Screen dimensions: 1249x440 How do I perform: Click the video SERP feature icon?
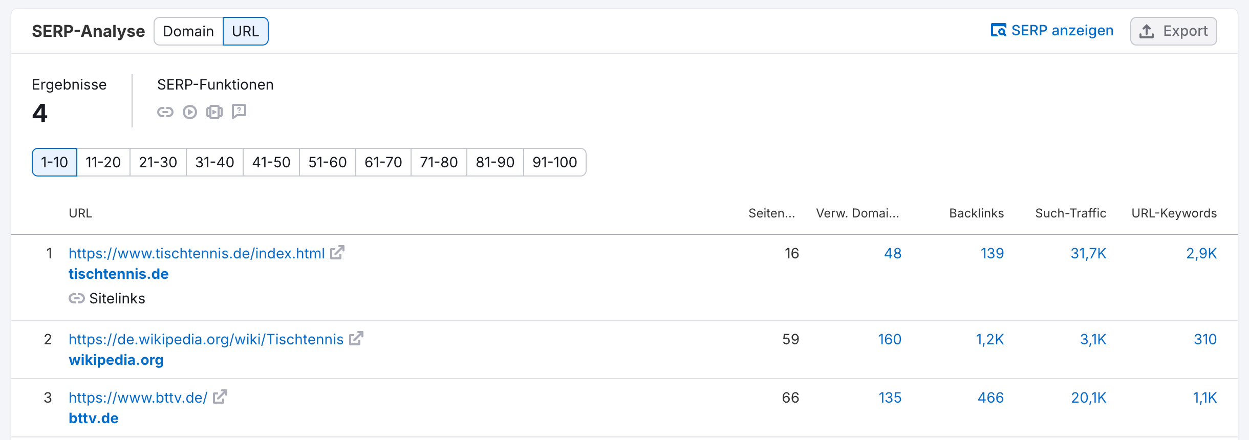pyautogui.click(x=190, y=112)
